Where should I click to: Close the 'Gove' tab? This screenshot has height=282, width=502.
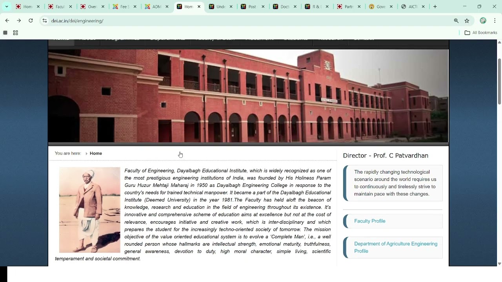coord(392,7)
